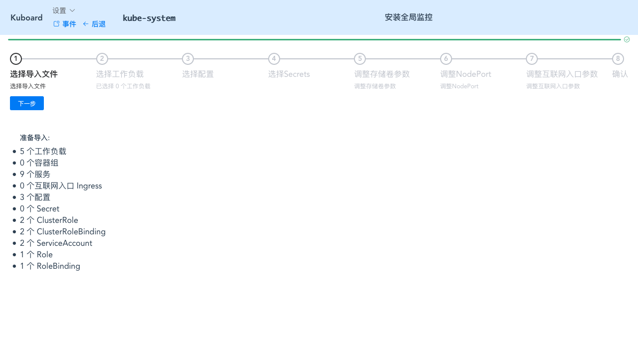The width and height of the screenshot is (638, 359).
Task: Select step 6 调整NodePort circle
Action: [x=446, y=58]
